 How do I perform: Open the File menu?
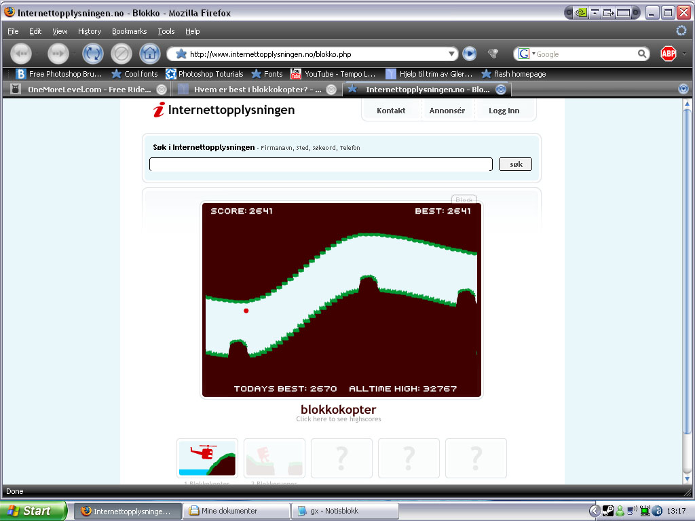13,31
